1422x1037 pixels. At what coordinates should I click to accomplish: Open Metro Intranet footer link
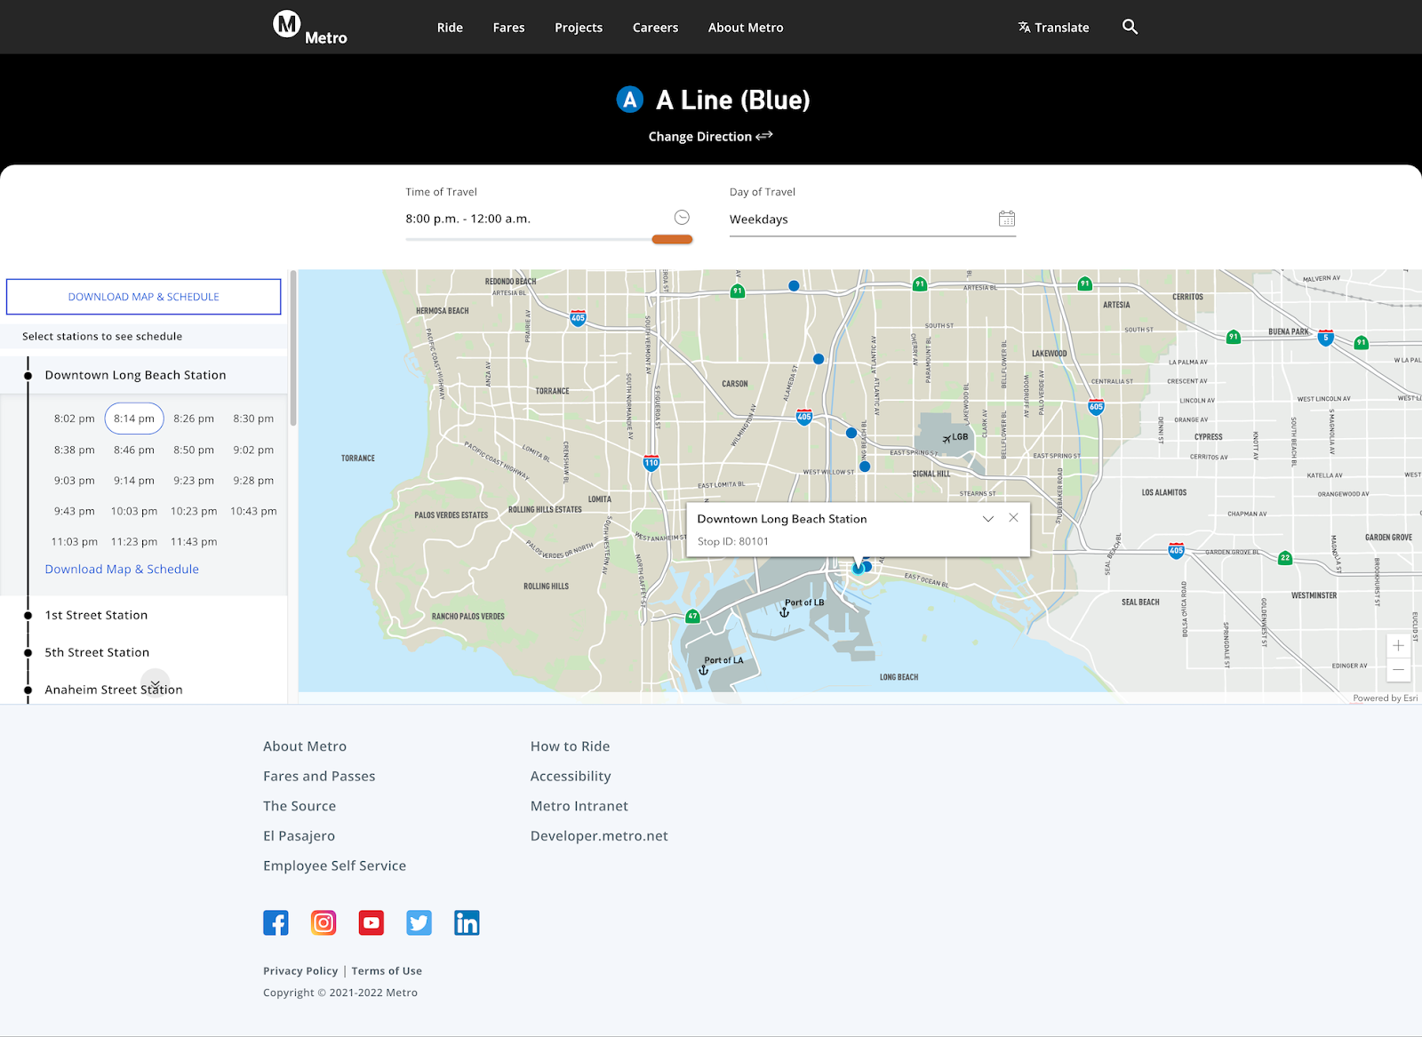tap(579, 806)
